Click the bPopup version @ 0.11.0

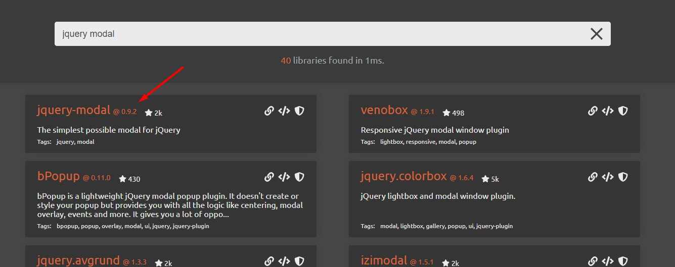coord(97,178)
